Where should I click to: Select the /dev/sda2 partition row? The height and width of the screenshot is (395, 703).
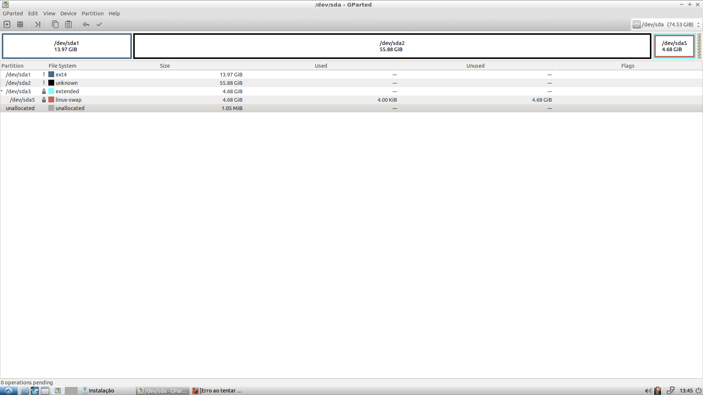click(351, 83)
